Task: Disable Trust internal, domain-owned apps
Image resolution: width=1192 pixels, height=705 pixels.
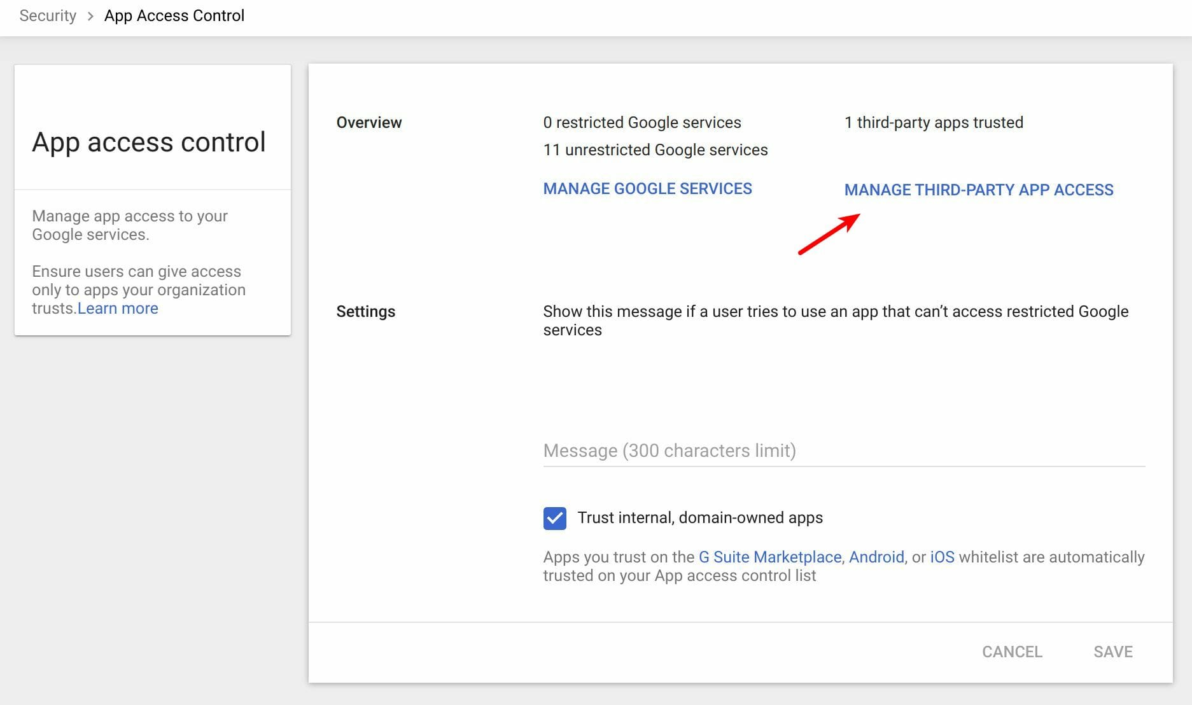Action: coord(554,518)
